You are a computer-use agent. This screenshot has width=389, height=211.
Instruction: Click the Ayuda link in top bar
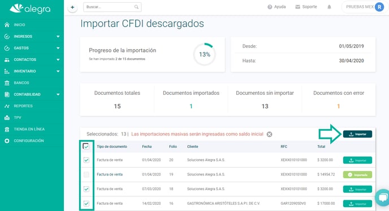click(280, 7)
